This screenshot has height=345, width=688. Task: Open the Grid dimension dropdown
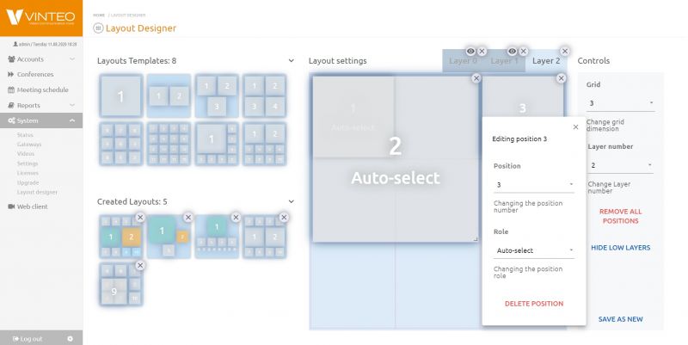[x=619, y=103]
